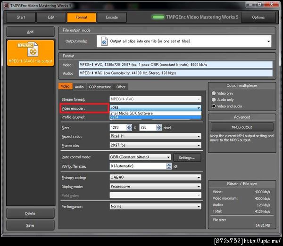Click the Audio bitrate 128 kb/s value
Image resolution: width=283 pixels, height=246 pixels.
click(x=264, y=205)
